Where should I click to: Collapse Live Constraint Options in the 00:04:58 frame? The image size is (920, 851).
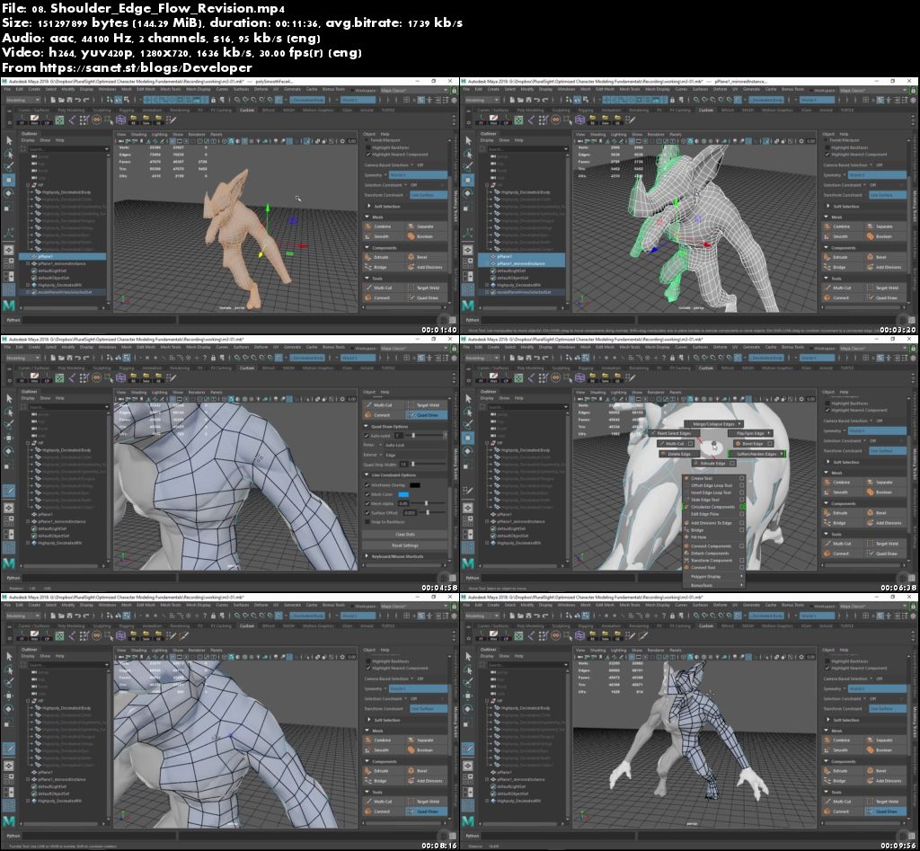coord(367,475)
